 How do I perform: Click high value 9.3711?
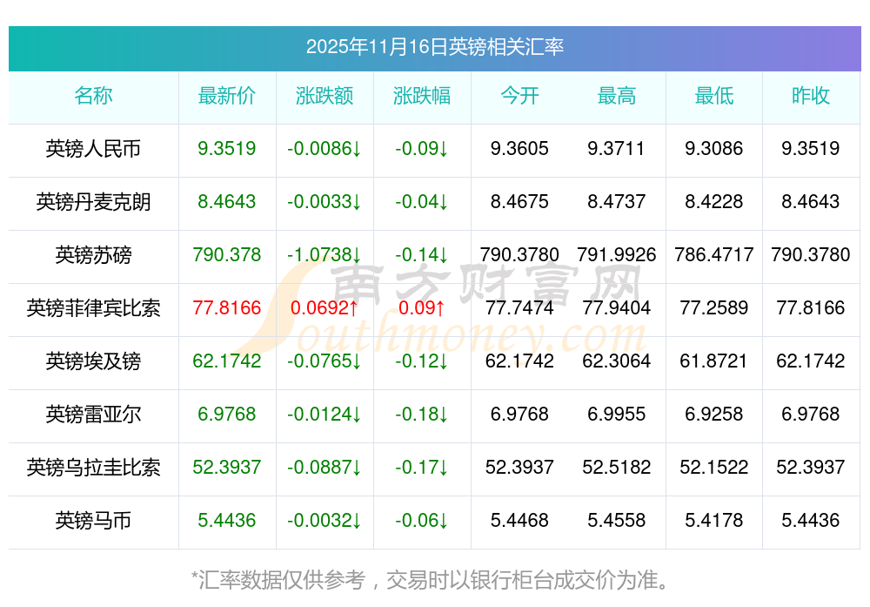[617, 149]
